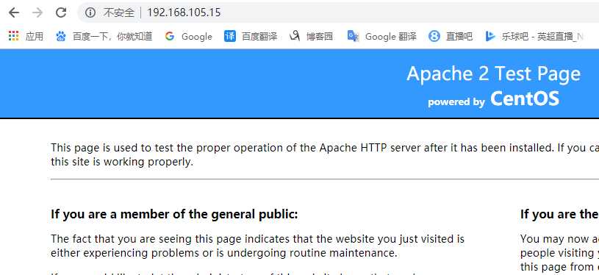Open the 应用 apps grid icon
Screen dimensions: 599x275
13,36
